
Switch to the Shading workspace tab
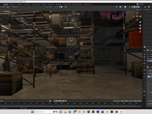click(44, 4)
